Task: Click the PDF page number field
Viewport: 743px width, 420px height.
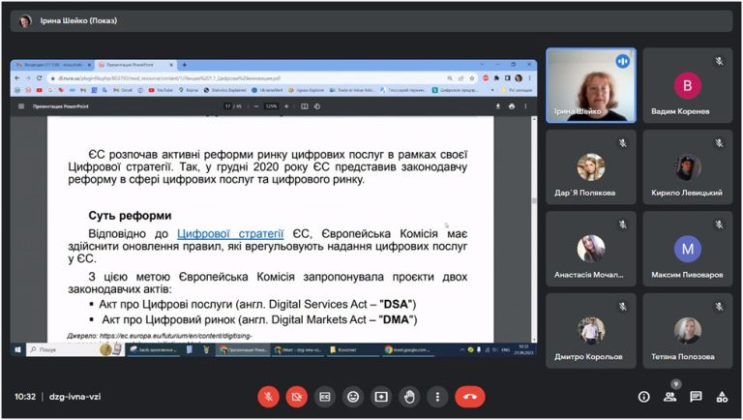Action: coord(228,106)
